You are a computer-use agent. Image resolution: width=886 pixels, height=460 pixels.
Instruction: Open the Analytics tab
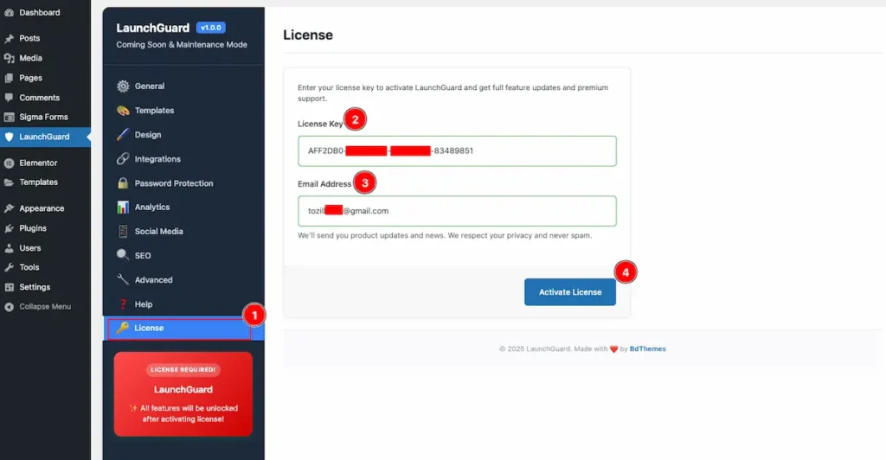click(x=183, y=208)
